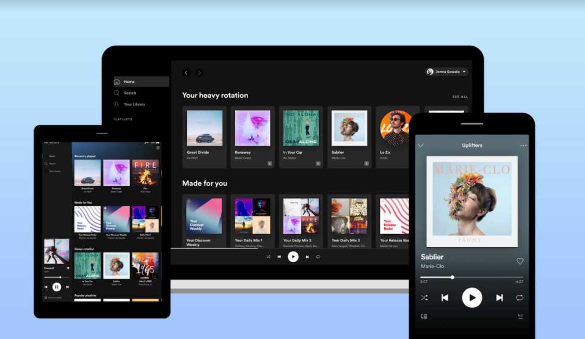Like the current track with the tablet's heart icon
This screenshot has width=585, height=339.
[x=68, y=268]
